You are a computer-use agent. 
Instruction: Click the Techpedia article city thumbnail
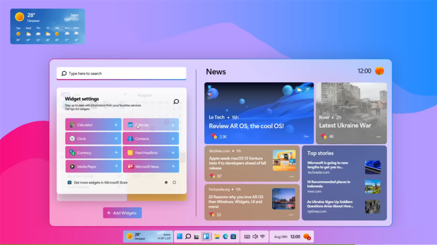tap(284, 199)
